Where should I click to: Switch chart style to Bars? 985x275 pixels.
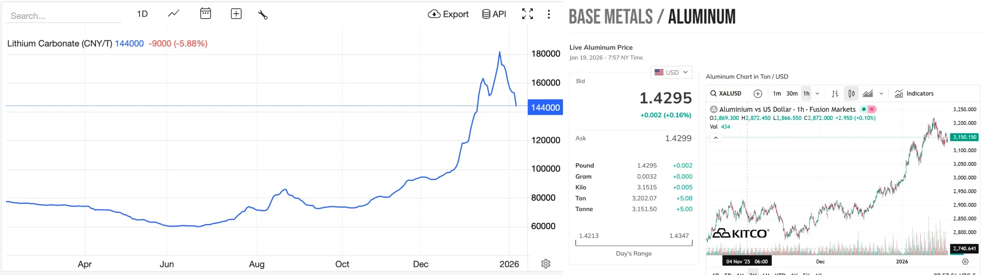click(835, 93)
